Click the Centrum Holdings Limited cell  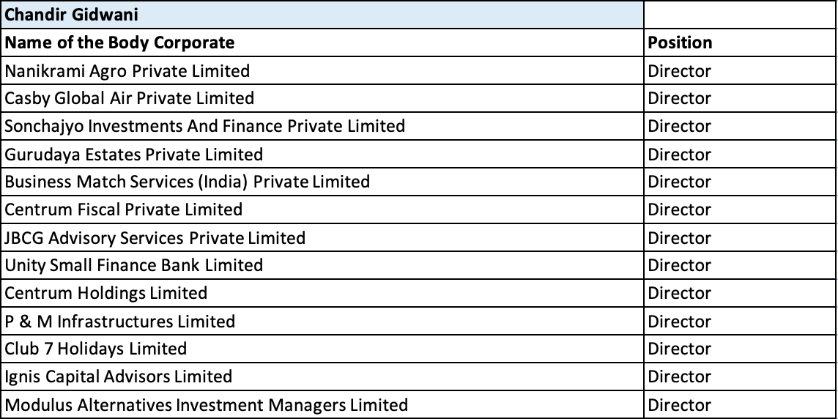click(322, 293)
